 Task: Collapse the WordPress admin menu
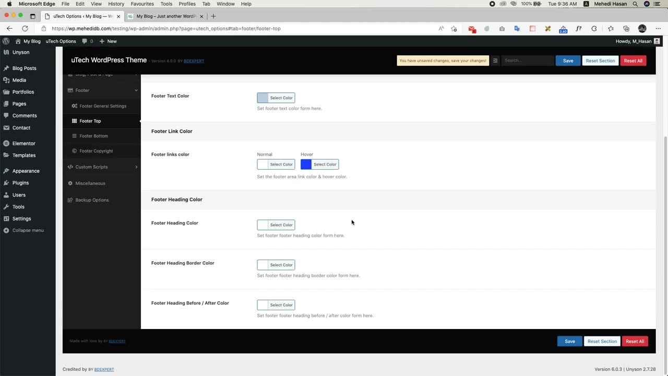tap(28, 230)
